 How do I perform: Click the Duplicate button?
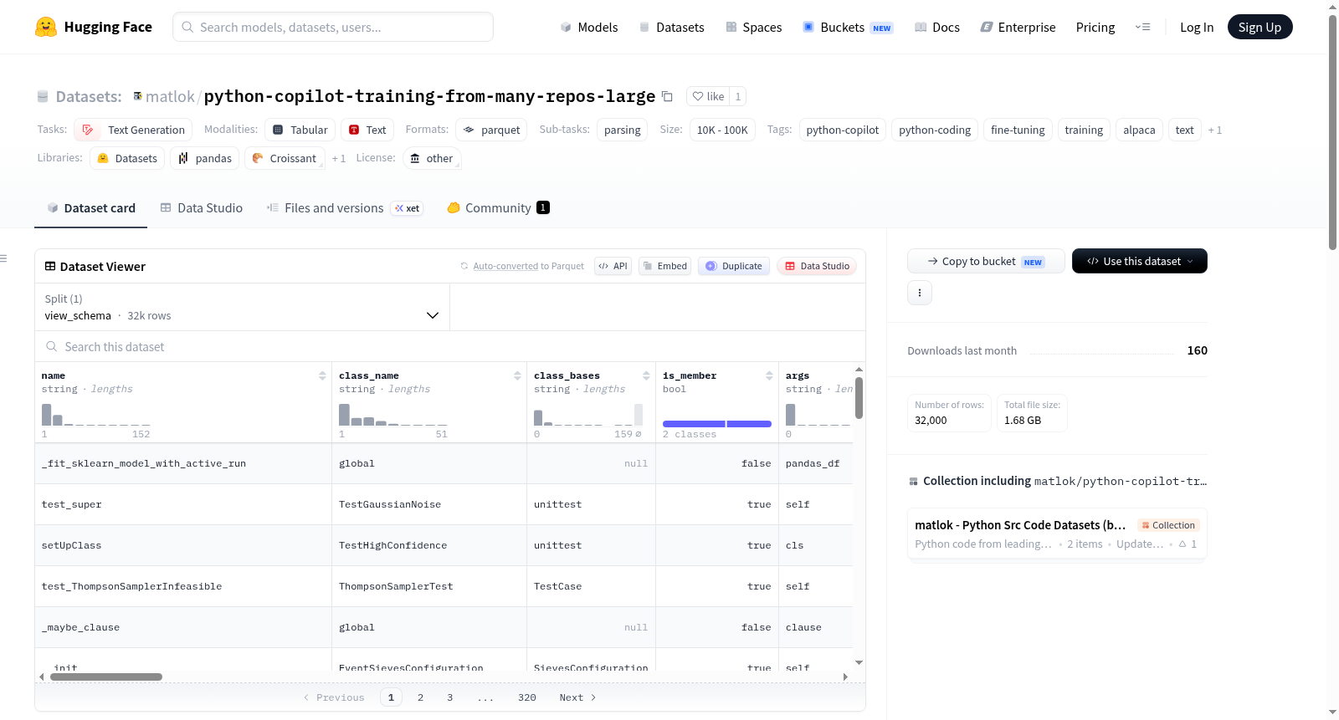point(734,266)
